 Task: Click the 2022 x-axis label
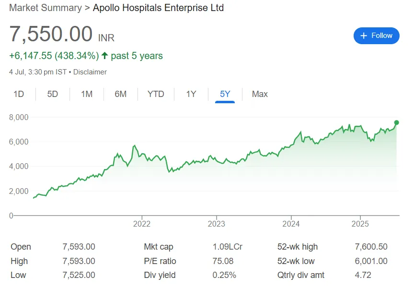(142, 224)
